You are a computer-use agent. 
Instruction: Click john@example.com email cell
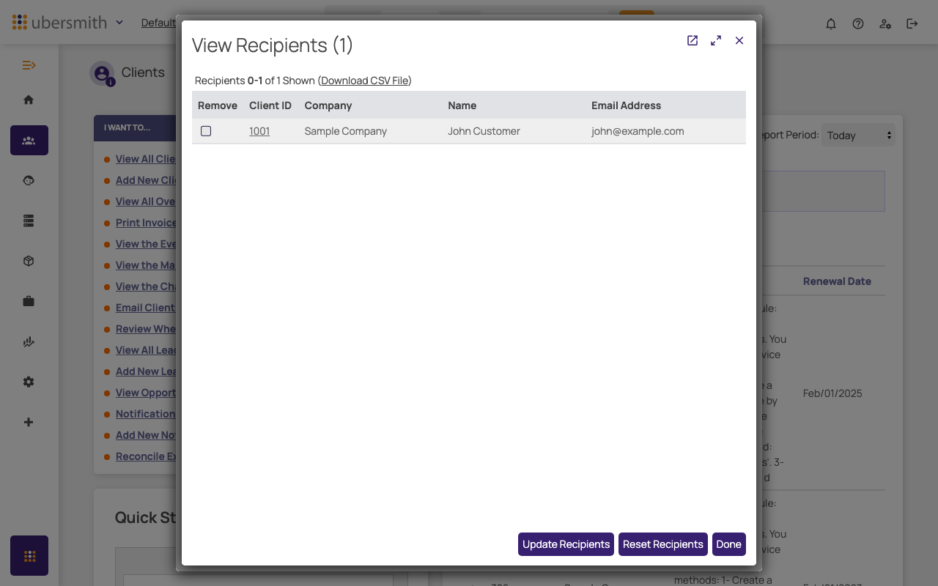point(638,131)
